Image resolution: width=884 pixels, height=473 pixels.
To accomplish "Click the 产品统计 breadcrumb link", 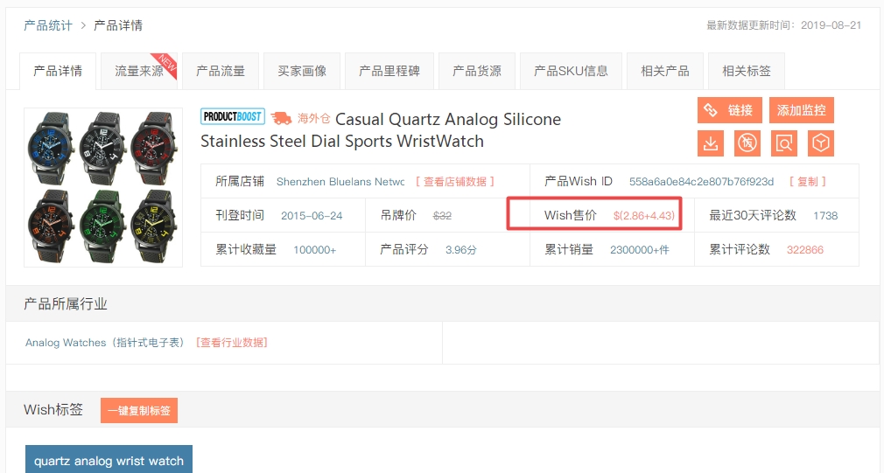I will pyautogui.click(x=48, y=25).
